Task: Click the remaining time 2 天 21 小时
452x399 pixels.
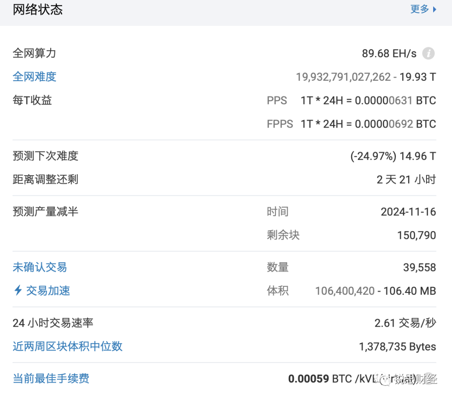Action: 406,180
